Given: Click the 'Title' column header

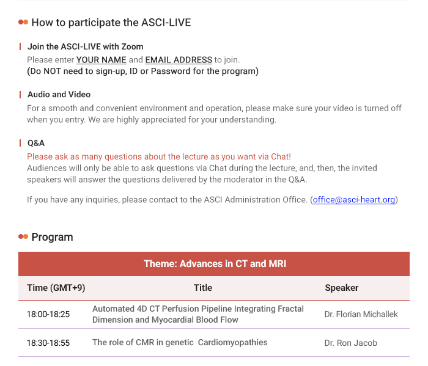Looking at the screenshot, I should (x=203, y=288).
